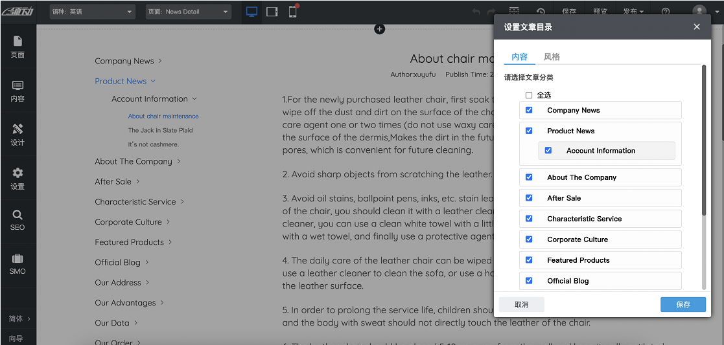This screenshot has height=345, width=724.
Task: Open the 语种 language dropdown
Action: click(x=93, y=12)
